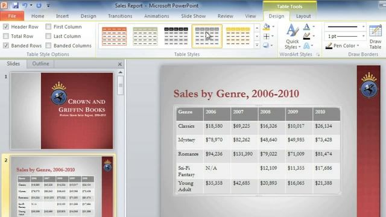386x217 pixels.
Task: Open the Undo history dropdown arrow
Action: coord(31,5)
